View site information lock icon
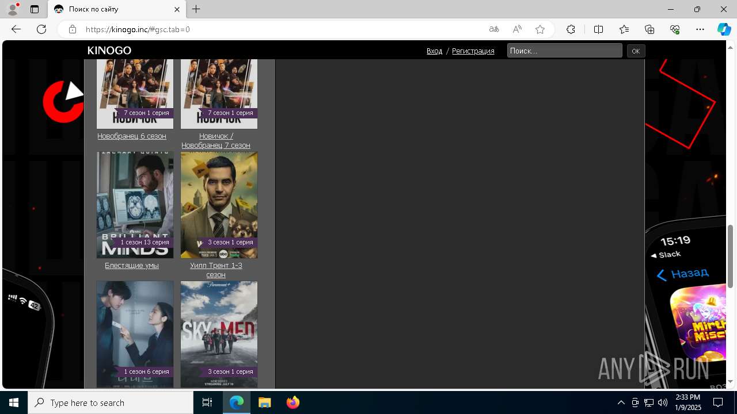 (73, 29)
